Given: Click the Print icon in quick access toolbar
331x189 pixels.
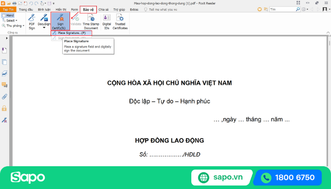Looking at the screenshot, I should click(x=14, y=3).
